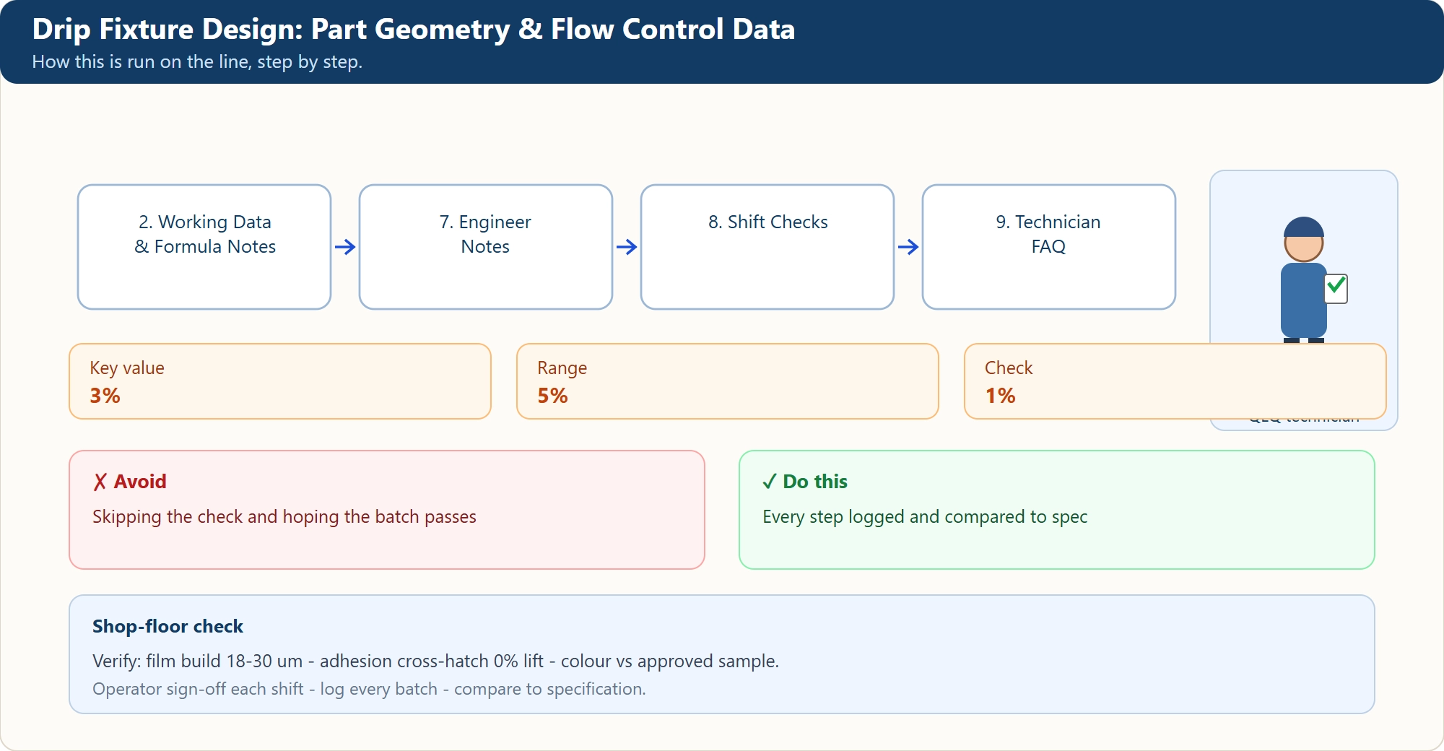1444x751 pixels.
Task: Click the arrow after Working Data & Formula Notes
Action: click(x=345, y=247)
